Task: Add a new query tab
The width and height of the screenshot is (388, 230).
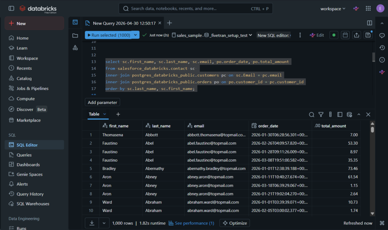Action: pos(169,23)
